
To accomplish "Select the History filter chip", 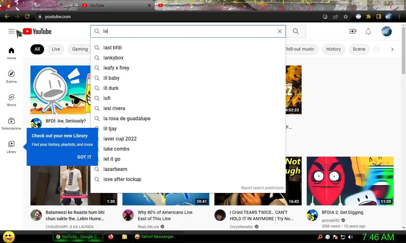I will click(x=333, y=49).
